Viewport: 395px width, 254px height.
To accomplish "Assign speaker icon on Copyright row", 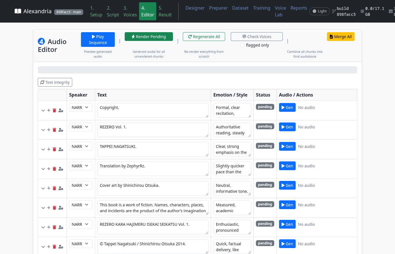I will 61,110.
